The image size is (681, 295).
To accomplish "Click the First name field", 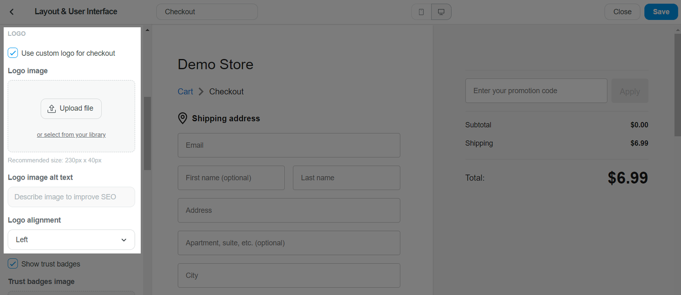I will (231, 178).
